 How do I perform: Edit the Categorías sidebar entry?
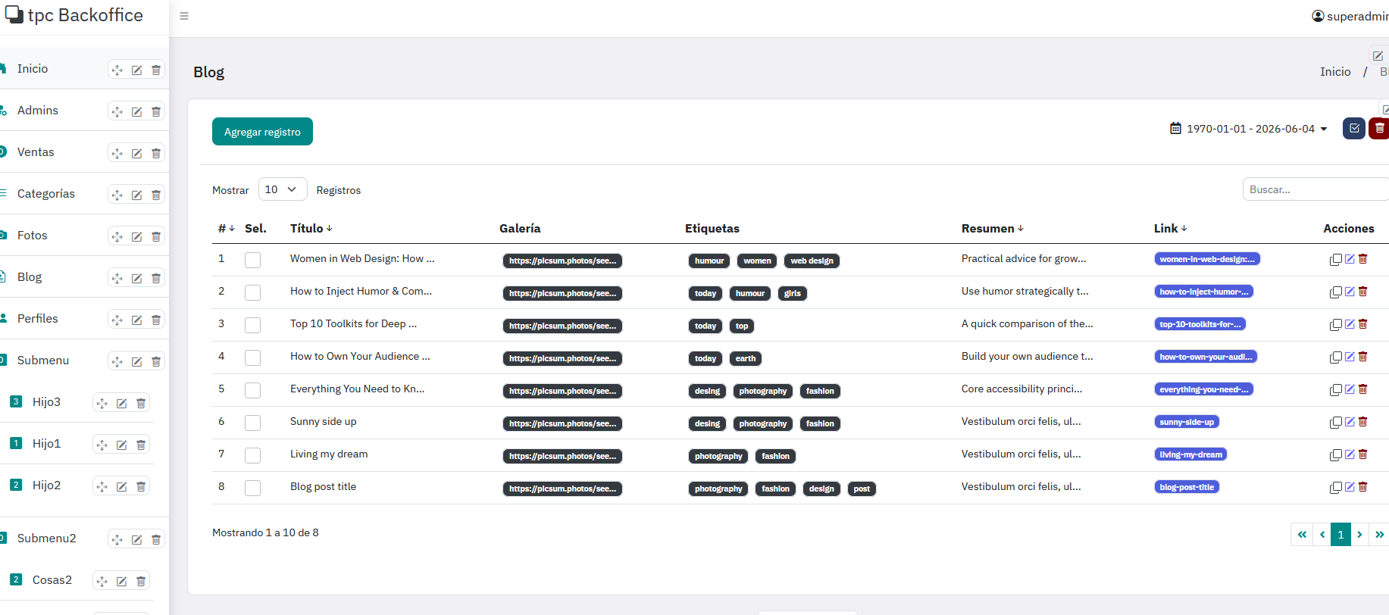(136, 195)
